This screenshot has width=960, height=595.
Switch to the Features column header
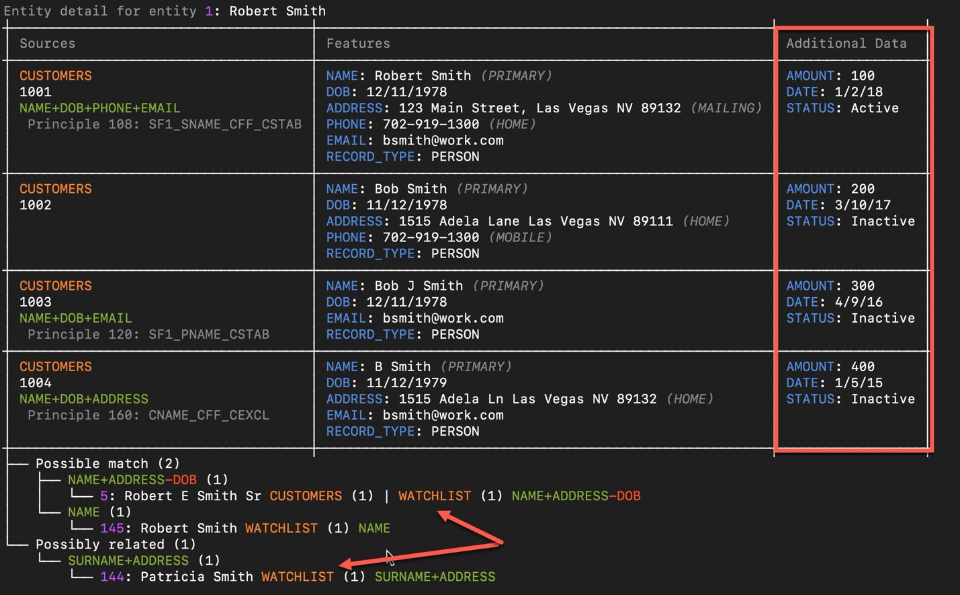pyautogui.click(x=358, y=43)
